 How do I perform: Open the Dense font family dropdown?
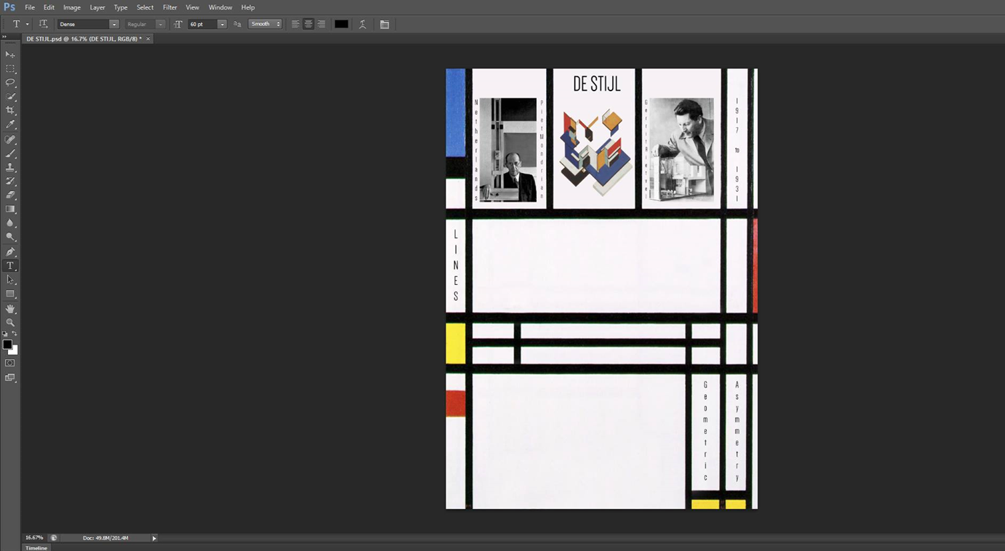point(113,24)
